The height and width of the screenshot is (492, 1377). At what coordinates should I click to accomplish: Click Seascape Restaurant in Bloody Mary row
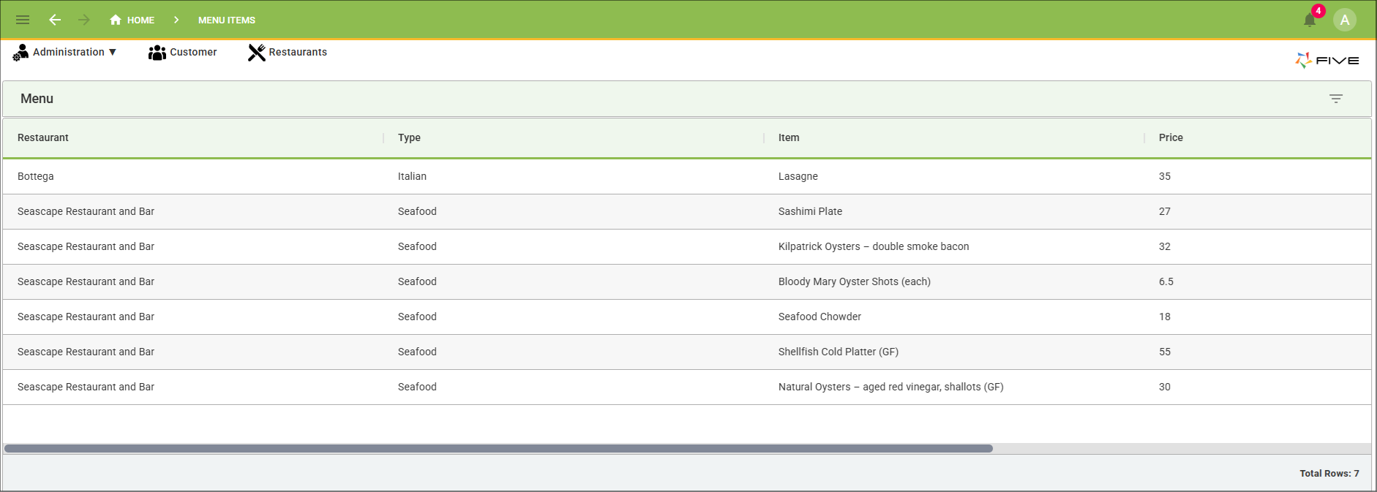pyautogui.click(x=86, y=281)
